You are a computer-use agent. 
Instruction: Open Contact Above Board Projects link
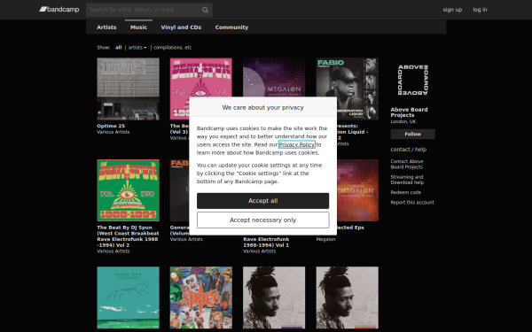tap(406, 164)
